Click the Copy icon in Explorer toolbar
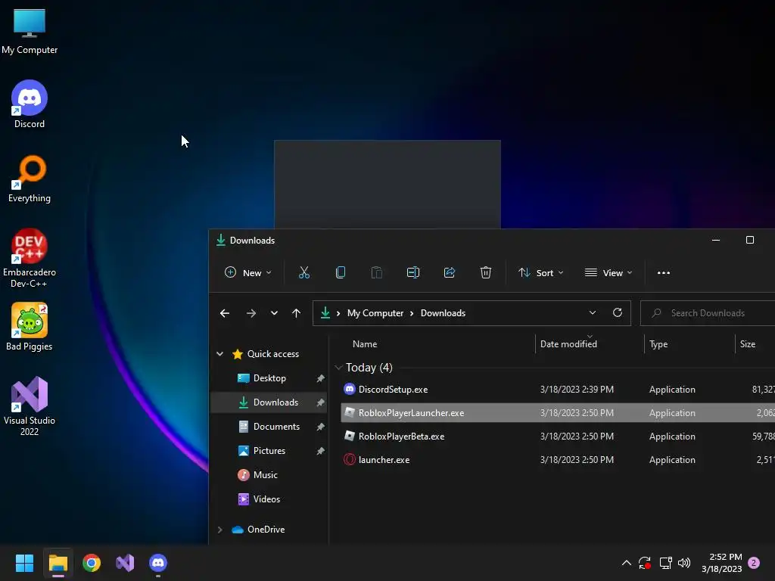 tap(341, 272)
